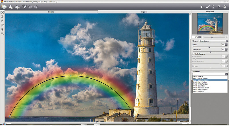Click the horizontal scrollbar below the image
229x126 pixels.
97,123
